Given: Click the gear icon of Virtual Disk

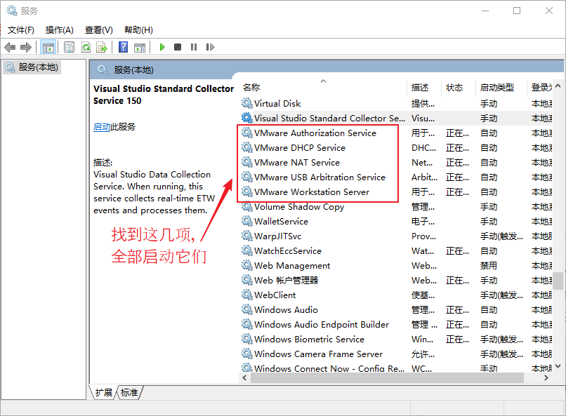Looking at the screenshot, I should 247,103.
